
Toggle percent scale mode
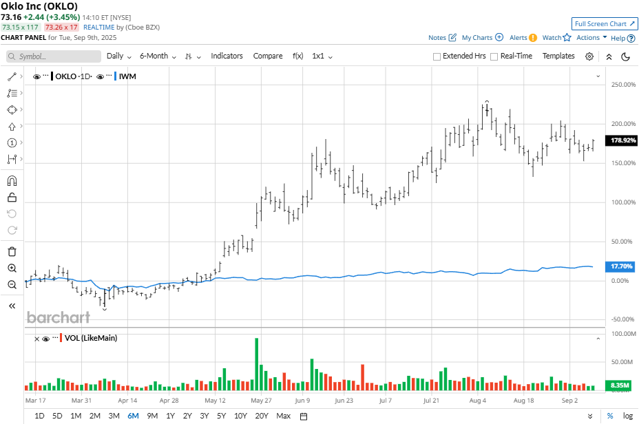pos(610,416)
